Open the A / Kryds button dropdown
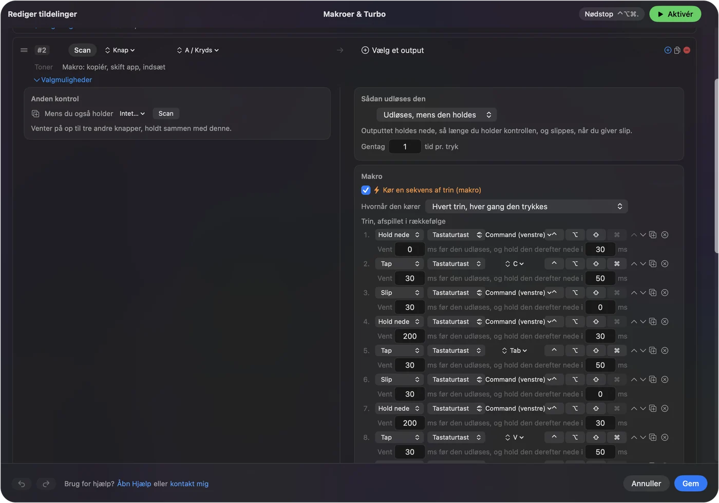The height and width of the screenshot is (503, 719). pos(198,50)
